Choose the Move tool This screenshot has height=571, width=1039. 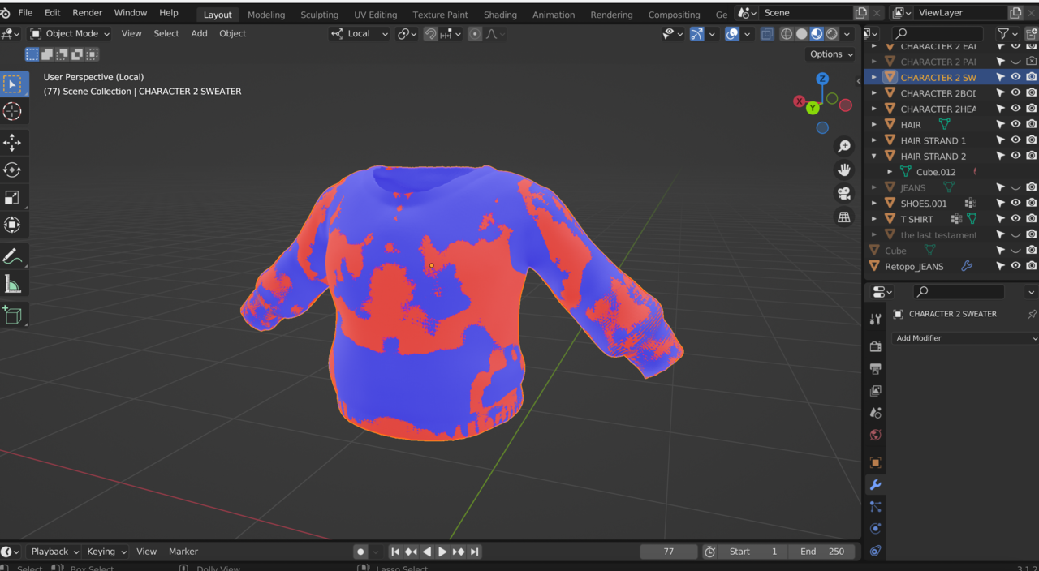point(13,143)
